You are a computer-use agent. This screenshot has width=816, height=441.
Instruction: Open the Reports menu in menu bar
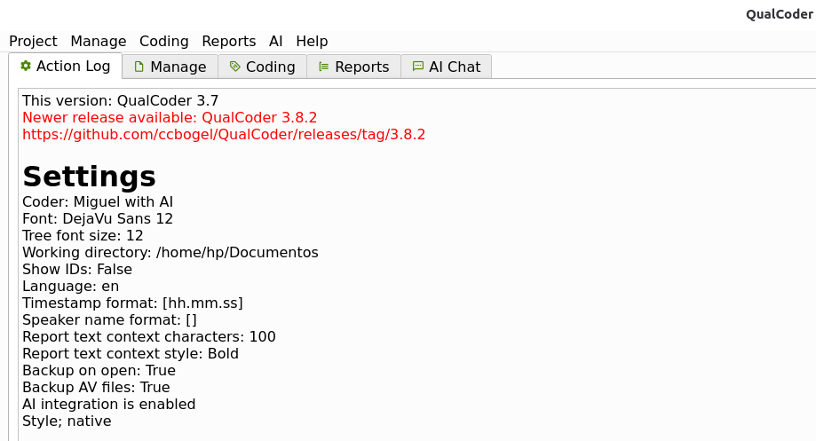[228, 42]
